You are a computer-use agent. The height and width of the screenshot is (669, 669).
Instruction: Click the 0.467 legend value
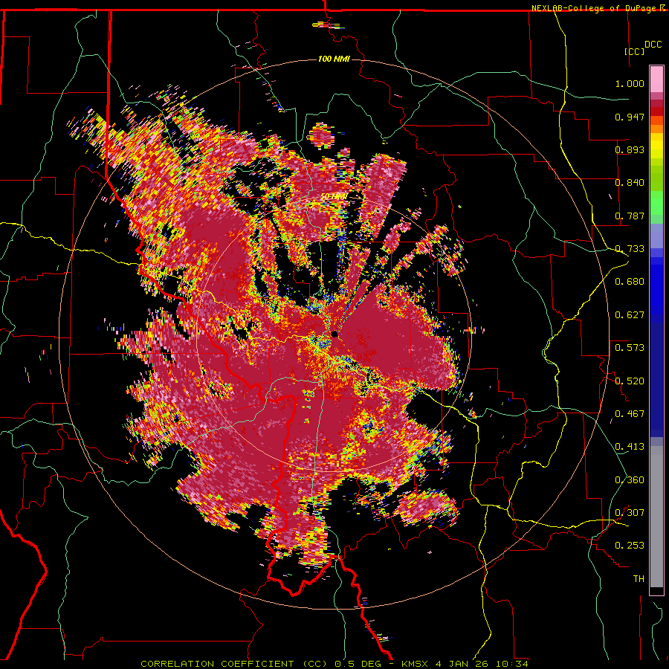pos(630,414)
